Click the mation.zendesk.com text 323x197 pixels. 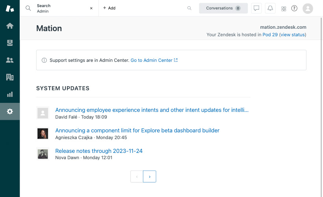point(283,27)
